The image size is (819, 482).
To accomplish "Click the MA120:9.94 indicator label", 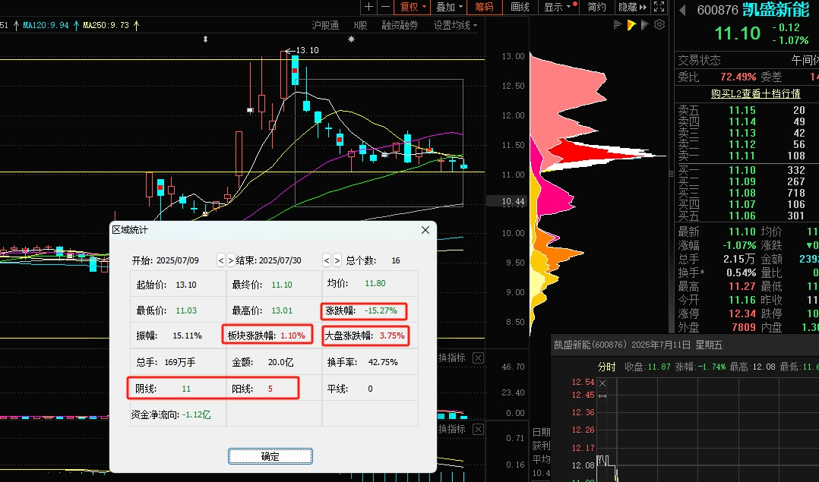I will [x=46, y=25].
